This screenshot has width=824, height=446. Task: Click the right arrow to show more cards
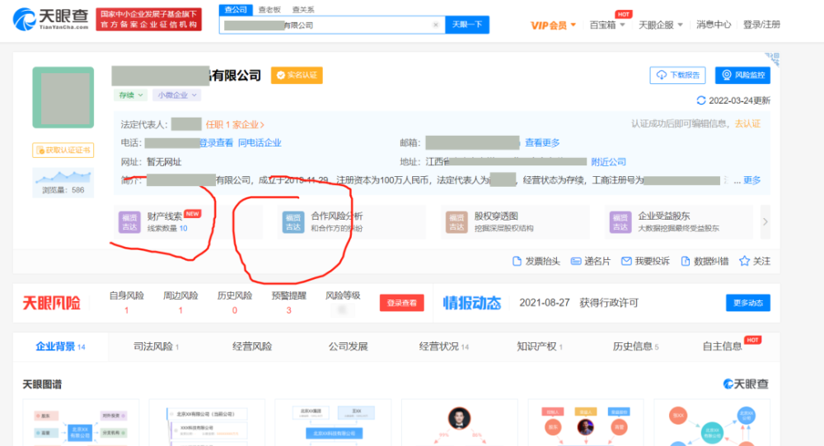(x=765, y=222)
